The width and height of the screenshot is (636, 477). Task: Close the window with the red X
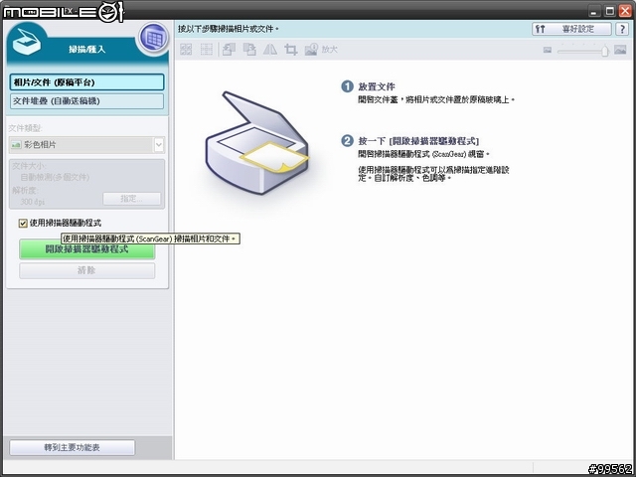click(x=625, y=11)
